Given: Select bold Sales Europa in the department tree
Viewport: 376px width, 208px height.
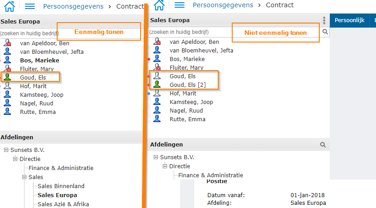Looking at the screenshot, I should pyautogui.click(x=57, y=195).
